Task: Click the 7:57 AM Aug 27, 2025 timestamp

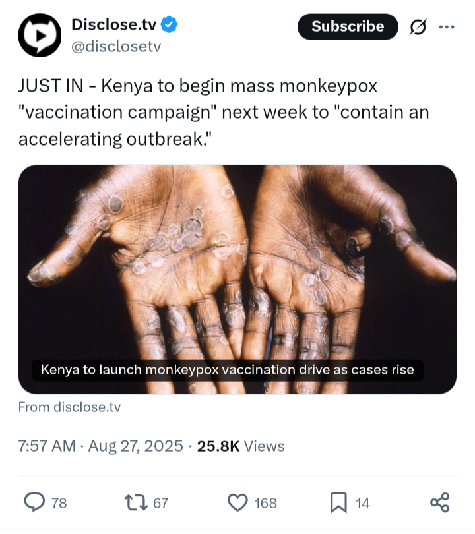Action: click(x=100, y=446)
